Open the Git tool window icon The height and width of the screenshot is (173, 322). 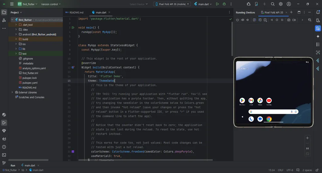[4, 163]
